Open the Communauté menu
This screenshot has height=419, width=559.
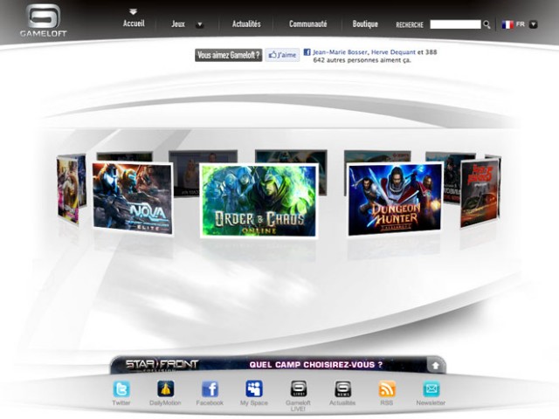click(x=308, y=24)
